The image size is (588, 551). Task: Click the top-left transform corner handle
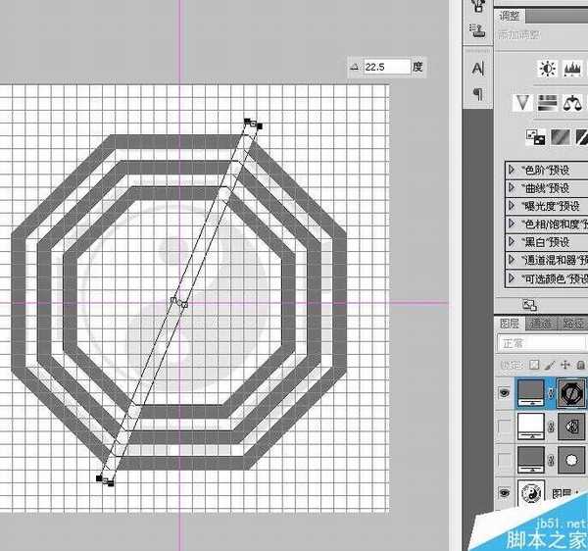[x=247, y=121]
